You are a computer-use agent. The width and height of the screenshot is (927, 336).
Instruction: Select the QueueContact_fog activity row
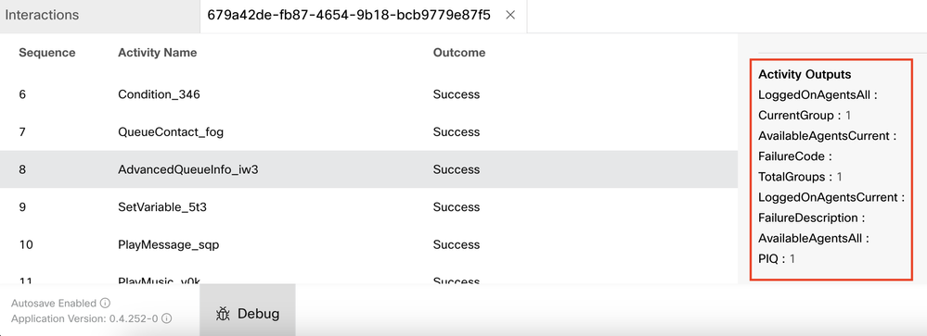(x=369, y=132)
